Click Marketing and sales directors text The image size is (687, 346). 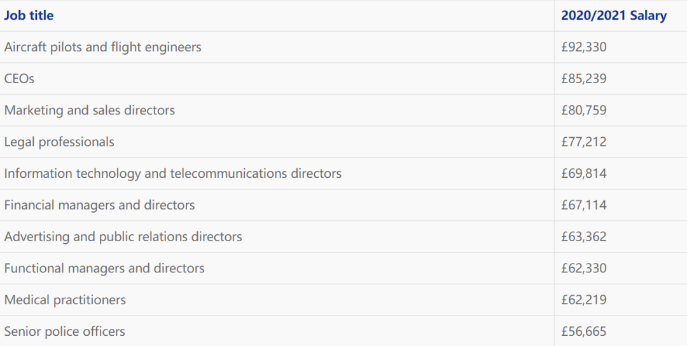[x=90, y=110]
